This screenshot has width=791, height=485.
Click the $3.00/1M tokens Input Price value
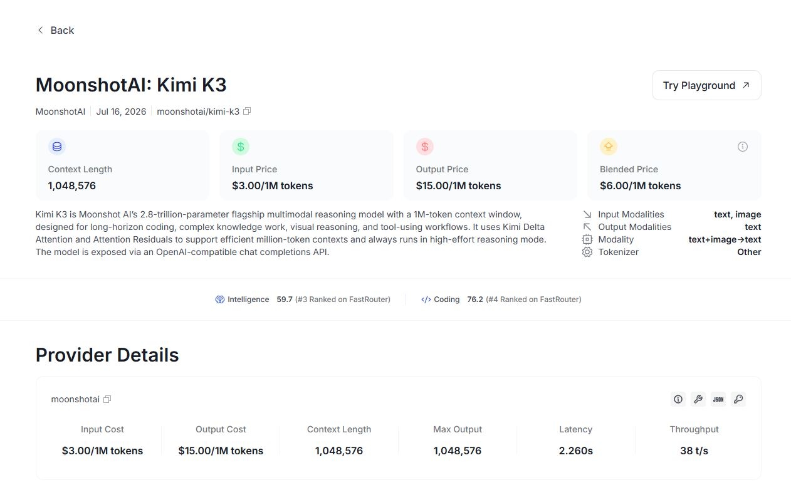click(x=273, y=185)
